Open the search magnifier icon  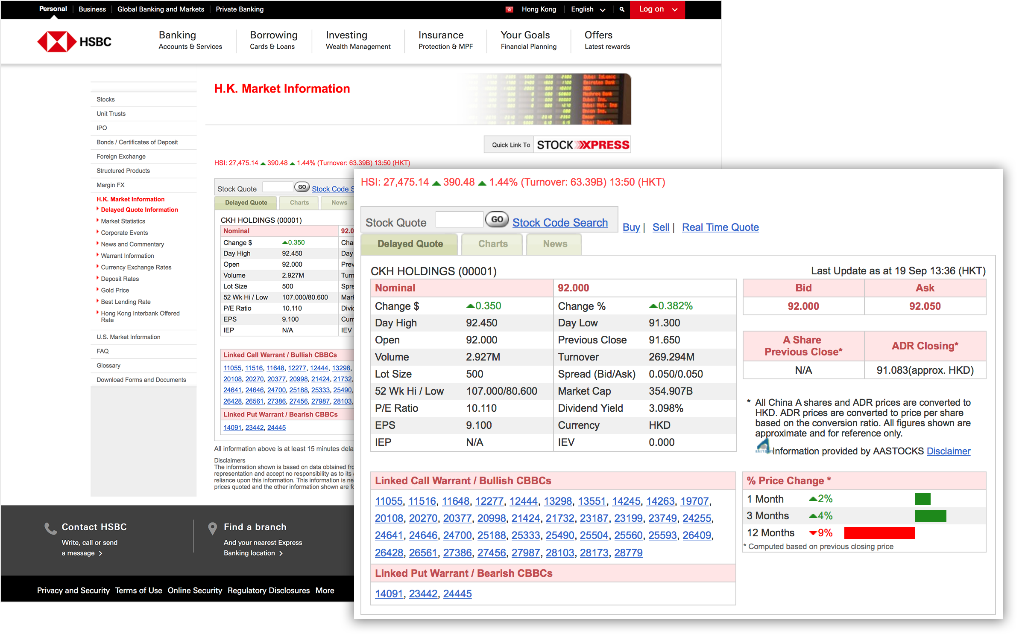pos(622,9)
